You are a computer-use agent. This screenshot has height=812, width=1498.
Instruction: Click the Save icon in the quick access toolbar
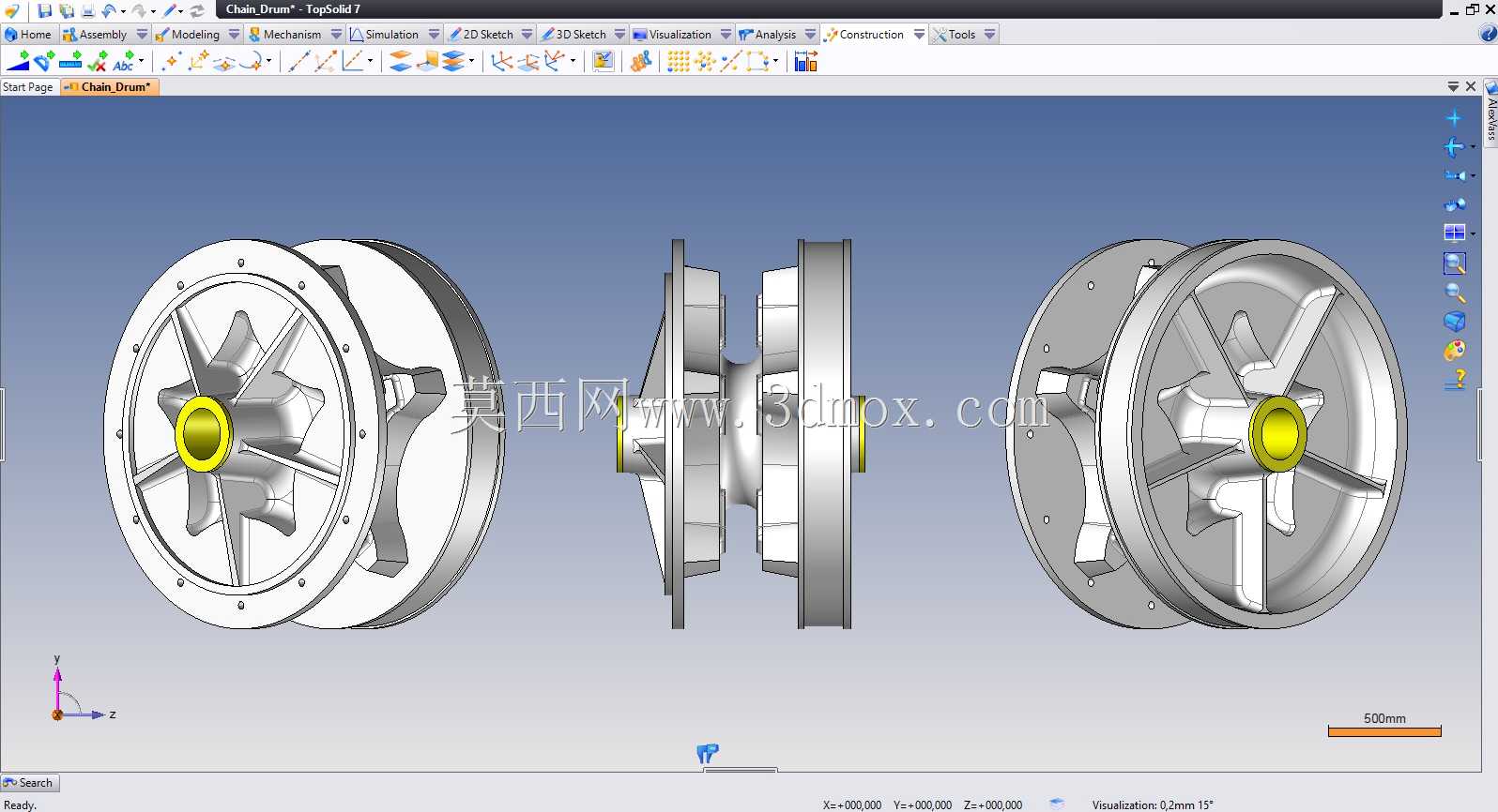(44, 10)
